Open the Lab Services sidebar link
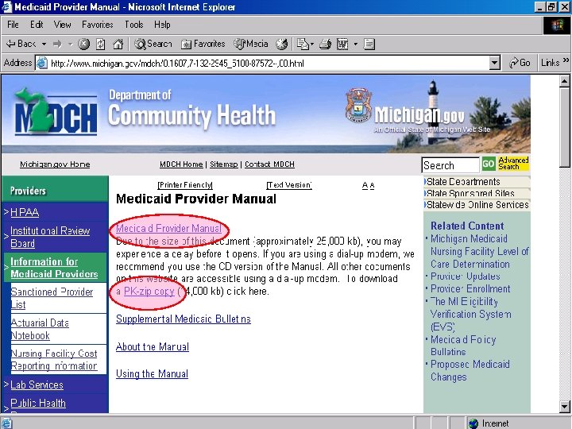 click(x=37, y=385)
